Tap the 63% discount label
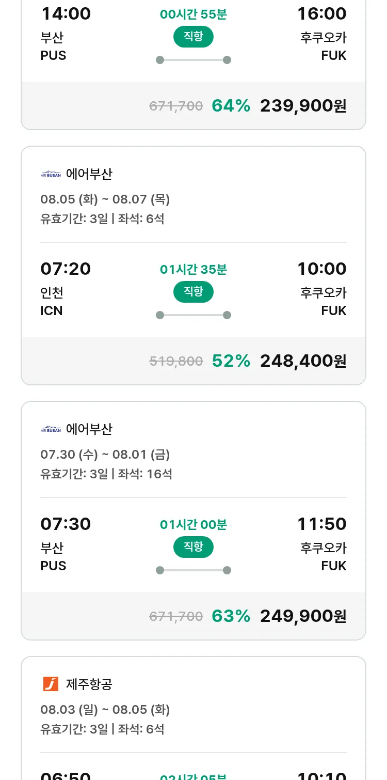Screen dimensions: 387x780 231,616
